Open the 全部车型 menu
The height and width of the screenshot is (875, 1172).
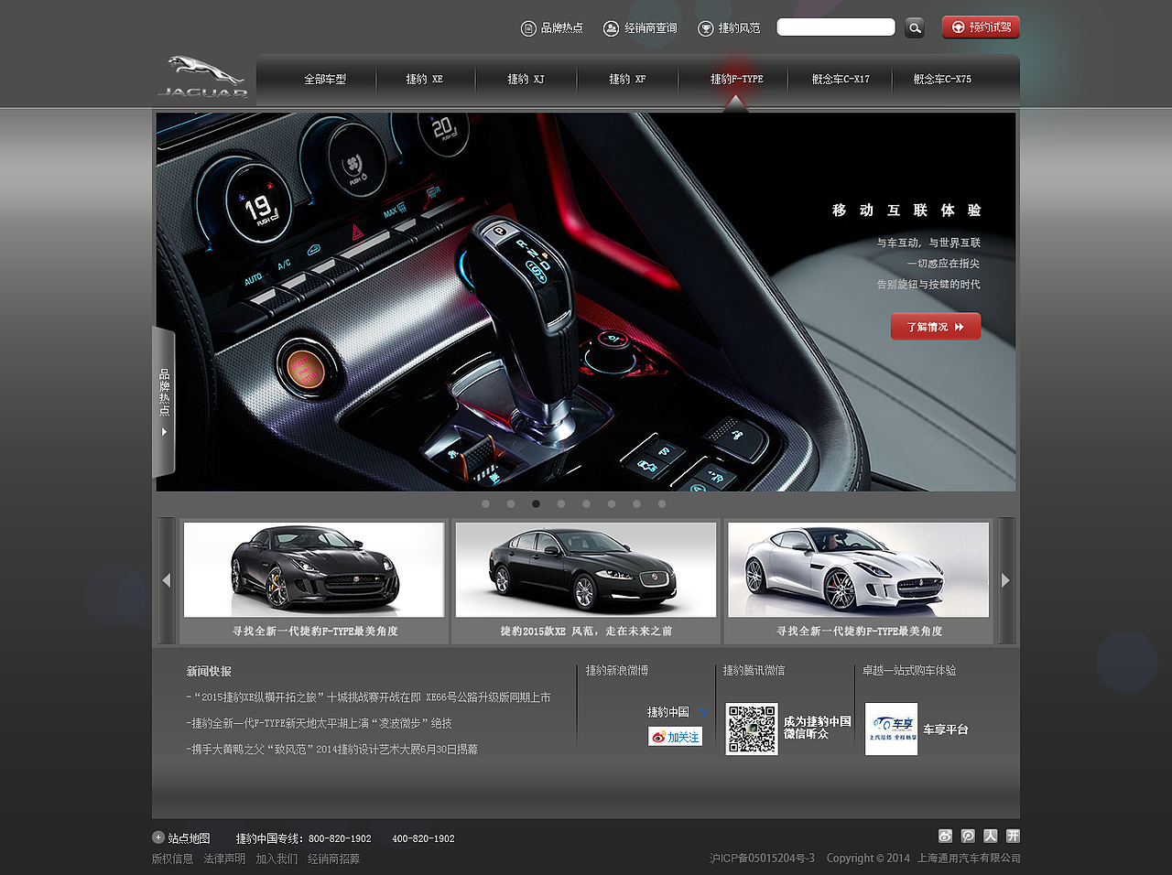pos(325,80)
